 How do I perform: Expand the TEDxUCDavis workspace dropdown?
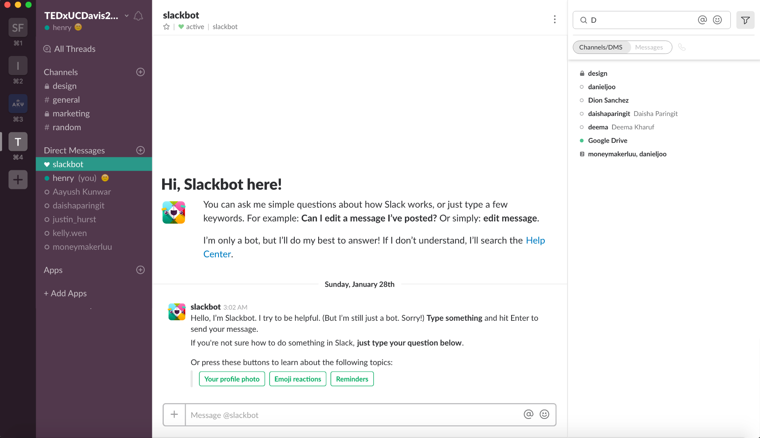[x=126, y=16]
